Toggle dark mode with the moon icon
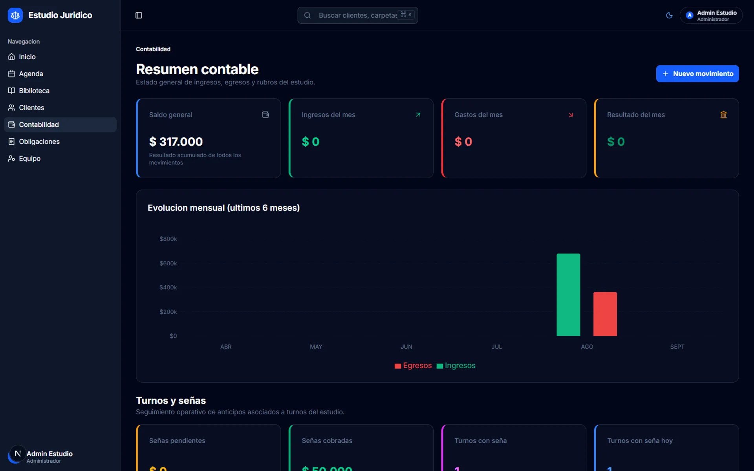The image size is (754, 471). coord(669,15)
